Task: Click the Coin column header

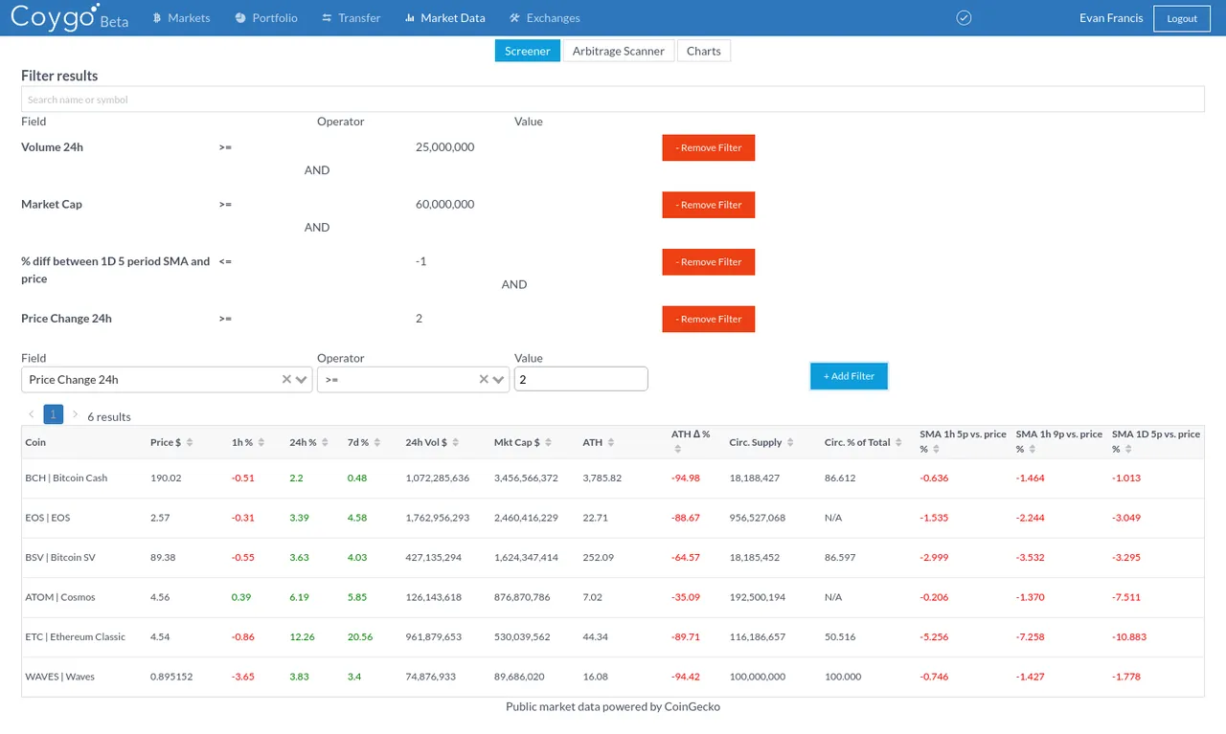Action: coord(35,442)
